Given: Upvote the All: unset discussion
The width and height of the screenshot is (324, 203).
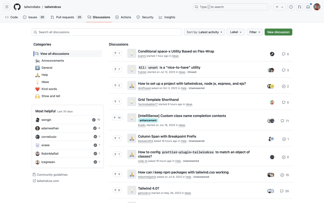Looking at the screenshot, I should coord(117,70).
